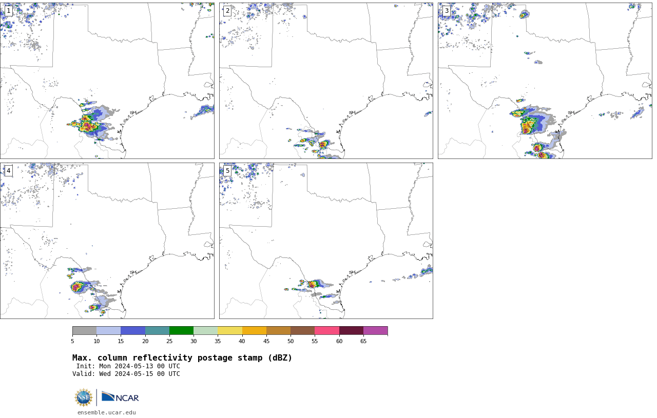
Task: Click the tan 45-50 dBZ swatch
Action: (x=278, y=331)
